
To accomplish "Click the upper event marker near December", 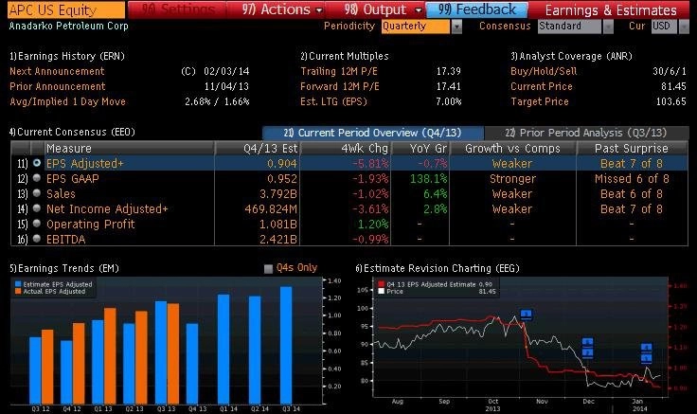I will (x=588, y=342).
